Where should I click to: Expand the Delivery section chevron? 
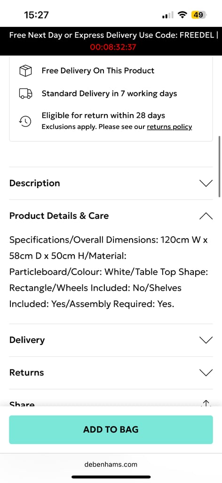click(206, 340)
